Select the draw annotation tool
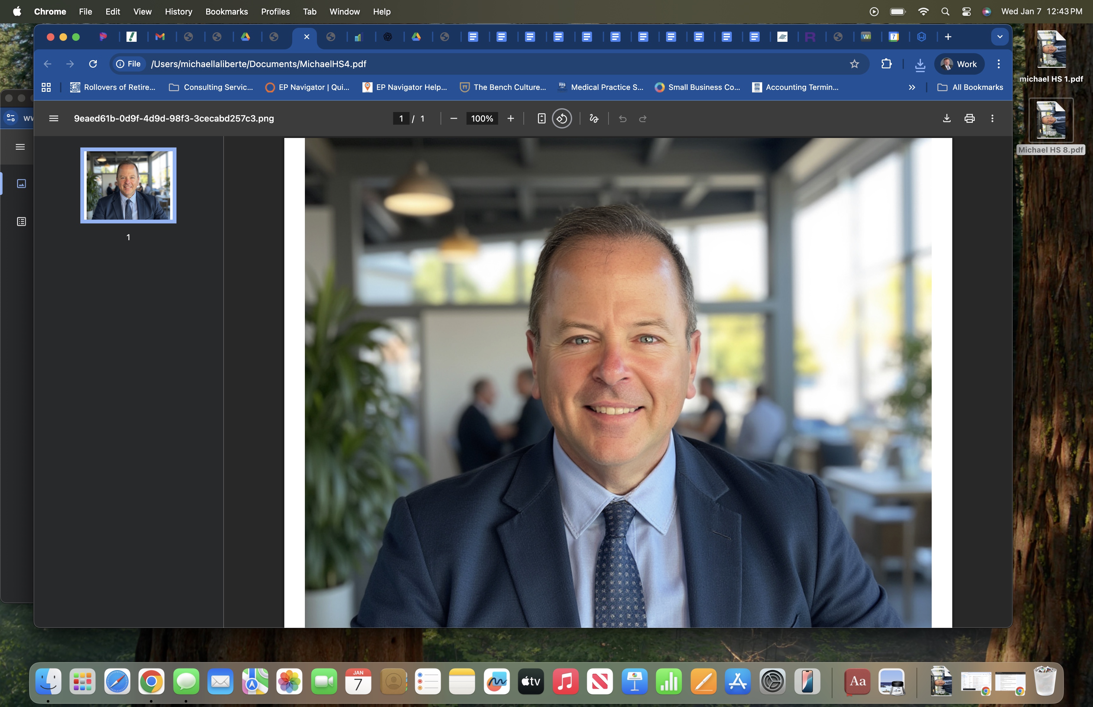The image size is (1093, 707). pyautogui.click(x=594, y=118)
